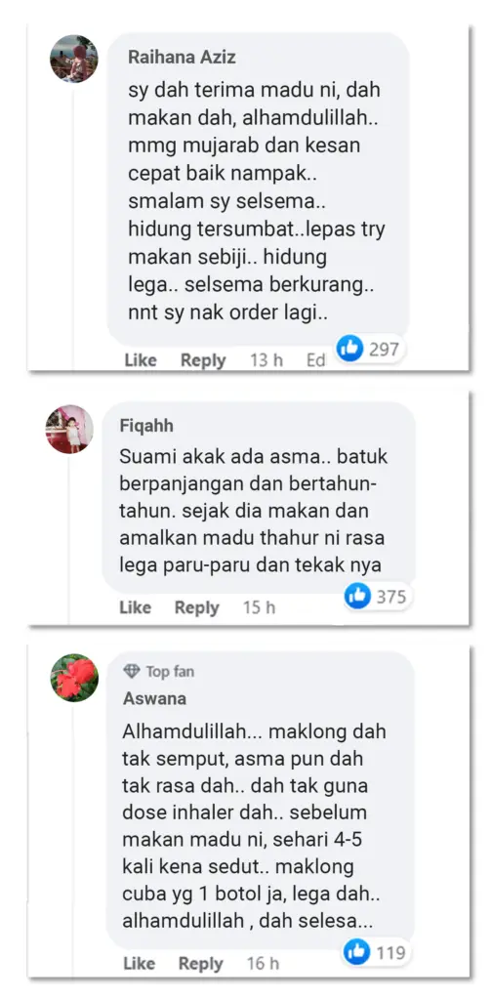The image size is (492, 1000).
Task: Reply to Aswana's comment
Action: [201, 963]
